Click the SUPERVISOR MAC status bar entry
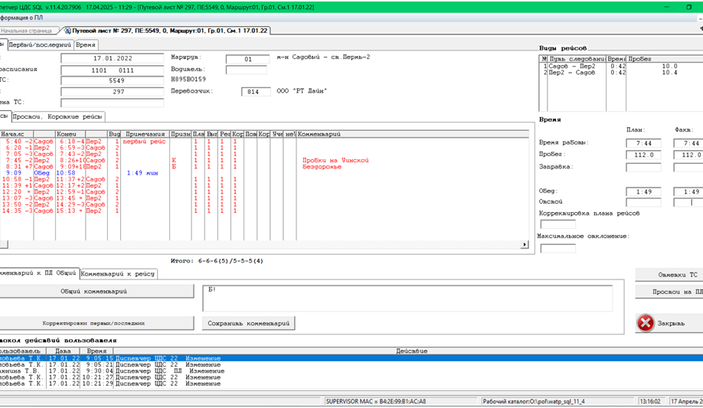The width and height of the screenshot is (703, 408). coord(376,402)
